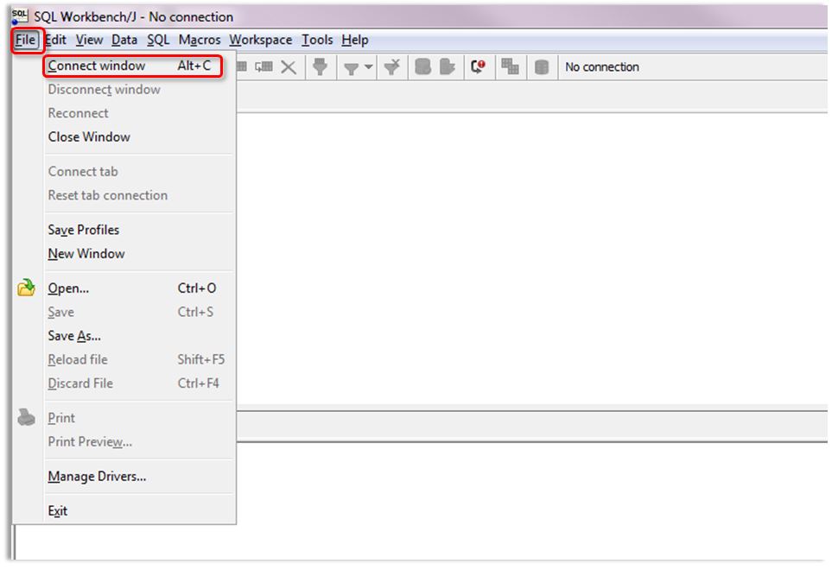Open the Tools menu
The width and height of the screenshot is (838, 570).
(x=317, y=40)
